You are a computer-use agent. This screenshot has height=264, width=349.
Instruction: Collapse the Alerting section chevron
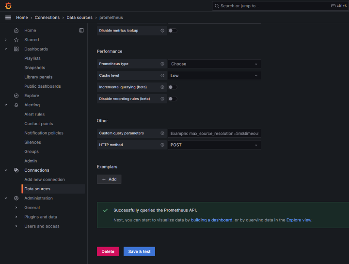(6, 105)
